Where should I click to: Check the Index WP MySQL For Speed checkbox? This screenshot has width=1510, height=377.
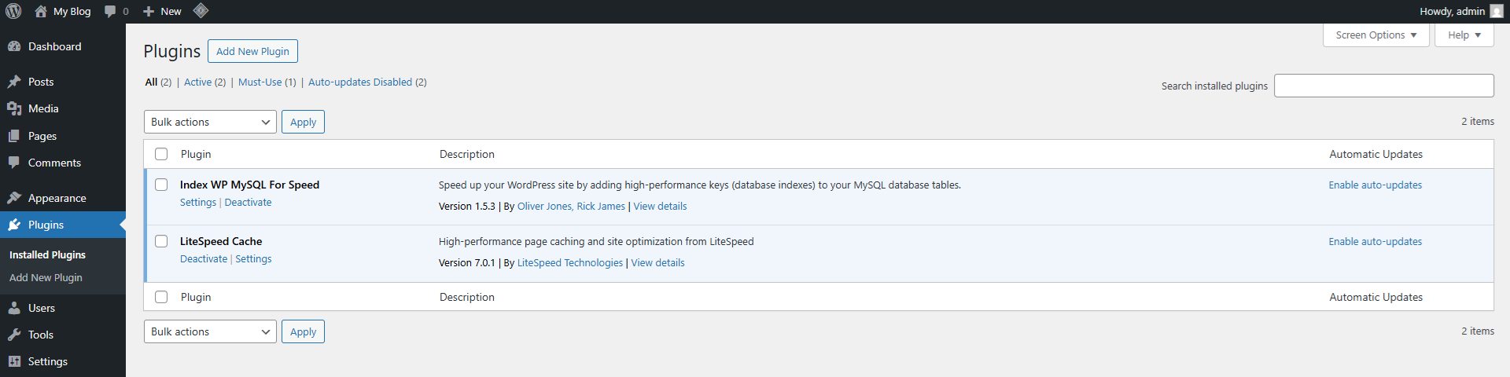point(161,185)
